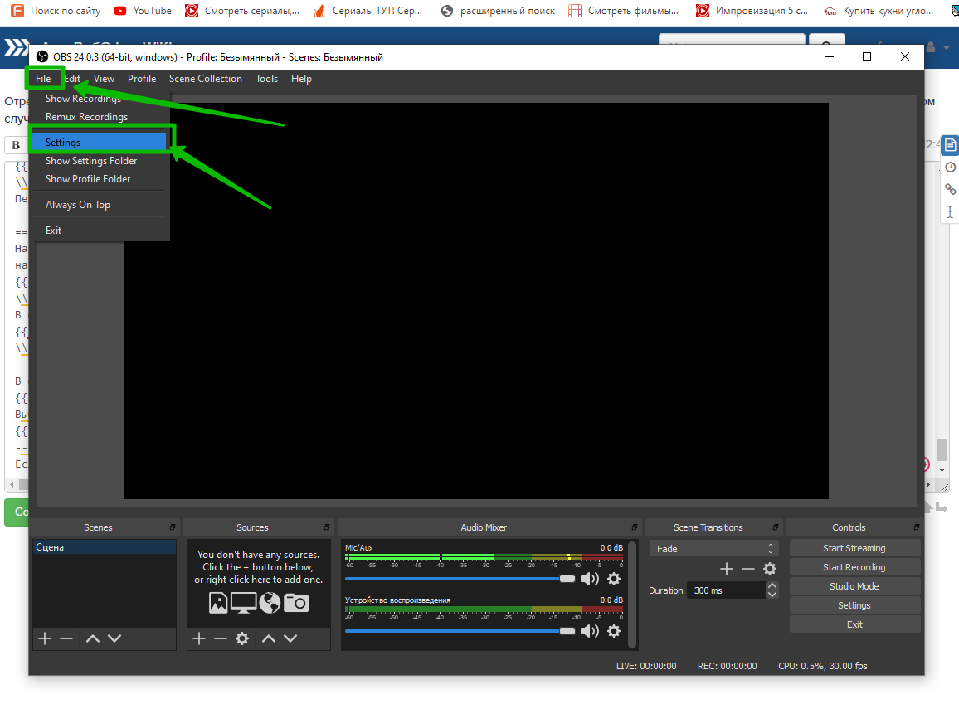
Task: Open Mic/Aux audio settings gear
Action: pyautogui.click(x=614, y=579)
